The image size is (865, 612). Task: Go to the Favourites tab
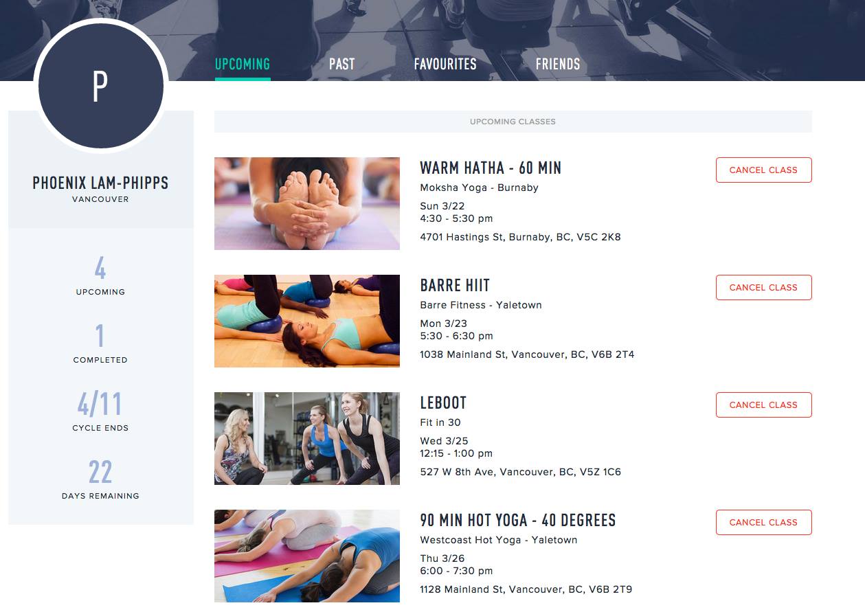point(445,64)
